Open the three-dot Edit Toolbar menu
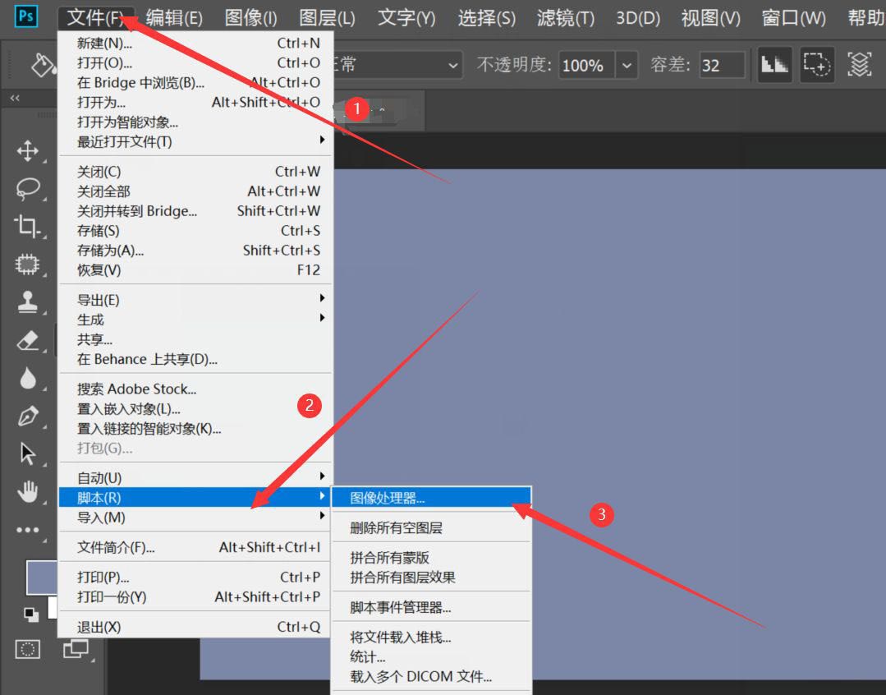Image resolution: width=886 pixels, height=695 pixels. point(28,530)
